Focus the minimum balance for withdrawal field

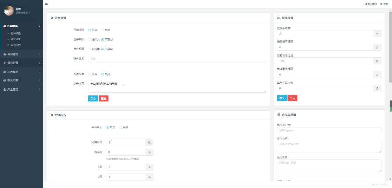click(325, 47)
